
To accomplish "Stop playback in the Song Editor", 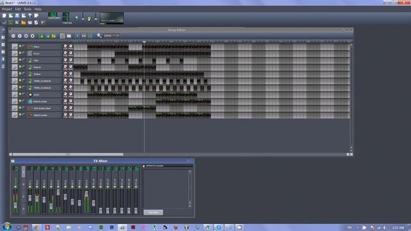I will tap(33, 36).
